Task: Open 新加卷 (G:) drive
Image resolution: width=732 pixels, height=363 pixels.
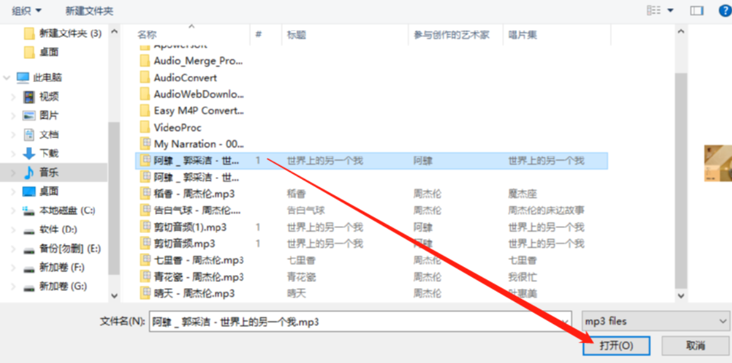Action: point(55,286)
